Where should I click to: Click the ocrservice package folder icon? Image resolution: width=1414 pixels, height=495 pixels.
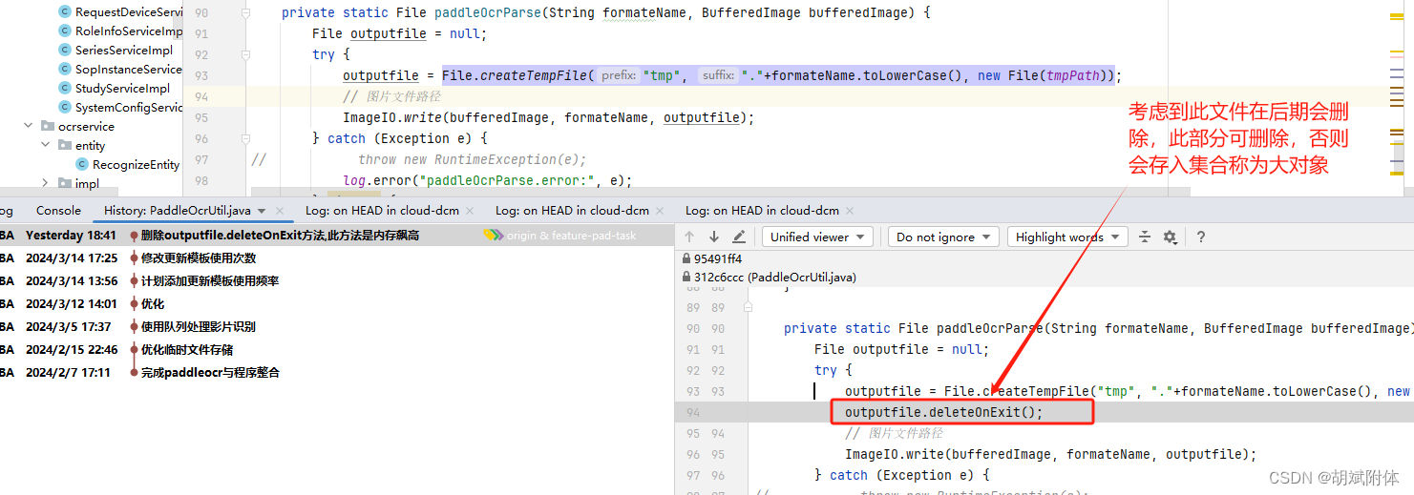pos(48,126)
